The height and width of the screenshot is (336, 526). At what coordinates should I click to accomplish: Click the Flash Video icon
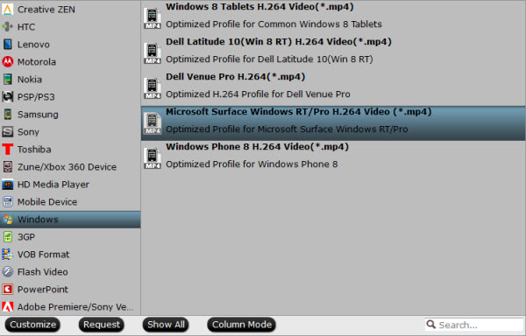(x=7, y=272)
